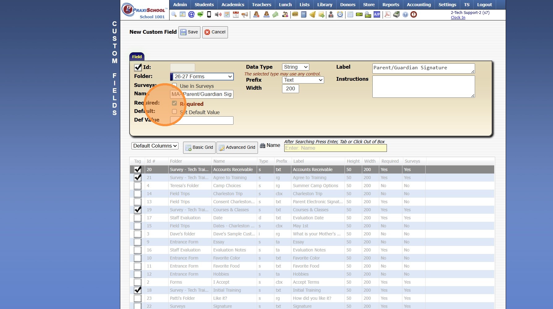Enable the Use in Surveys checkbox
Viewport: 553px width, 309px height.
[174, 85]
